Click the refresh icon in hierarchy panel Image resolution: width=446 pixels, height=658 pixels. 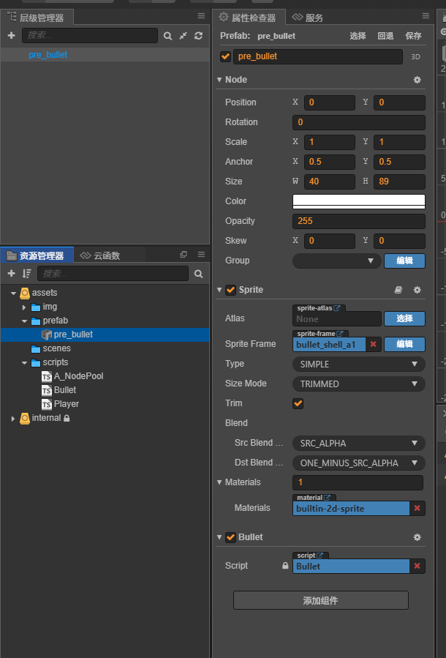[198, 35]
